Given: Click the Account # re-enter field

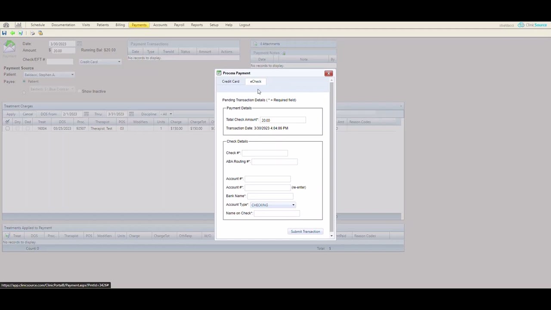Looking at the screenshot, I should [268, 187].
